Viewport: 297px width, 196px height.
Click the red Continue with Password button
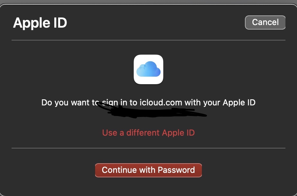click(148, 170)
